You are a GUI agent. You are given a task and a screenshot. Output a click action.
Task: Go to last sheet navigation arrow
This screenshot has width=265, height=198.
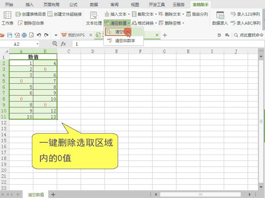(x=18, y=194)
